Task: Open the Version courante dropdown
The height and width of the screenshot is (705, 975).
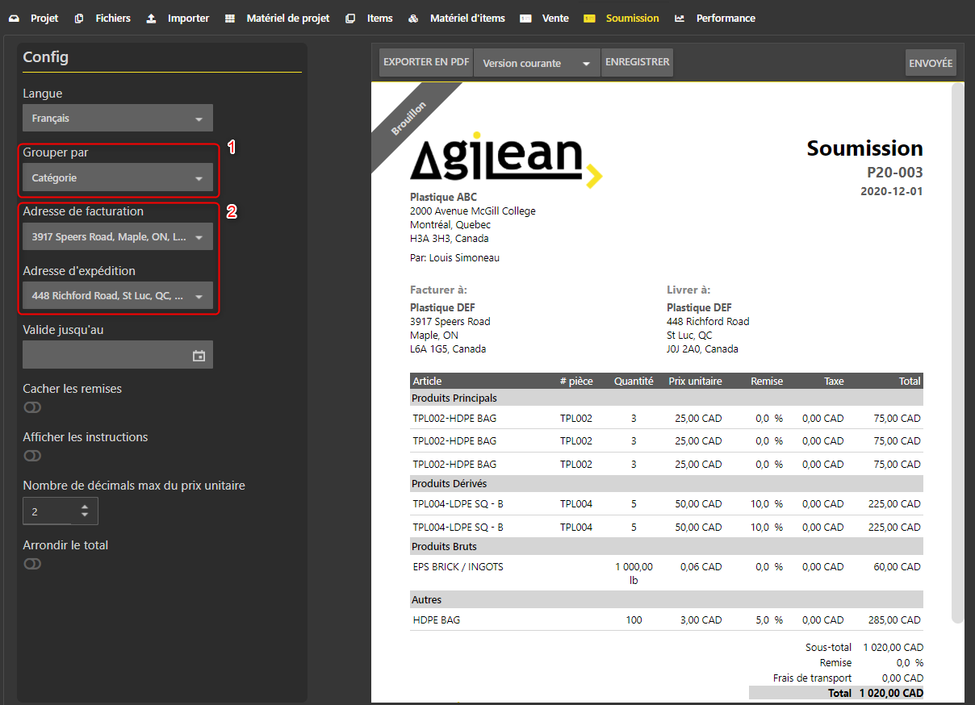Action: click(537, 63)
